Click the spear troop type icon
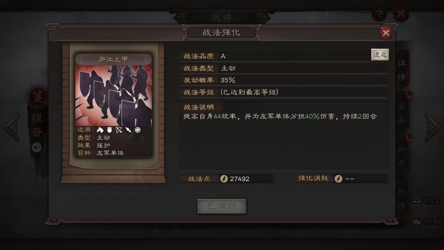The image size is (444, 250). (x=128, y=130)
